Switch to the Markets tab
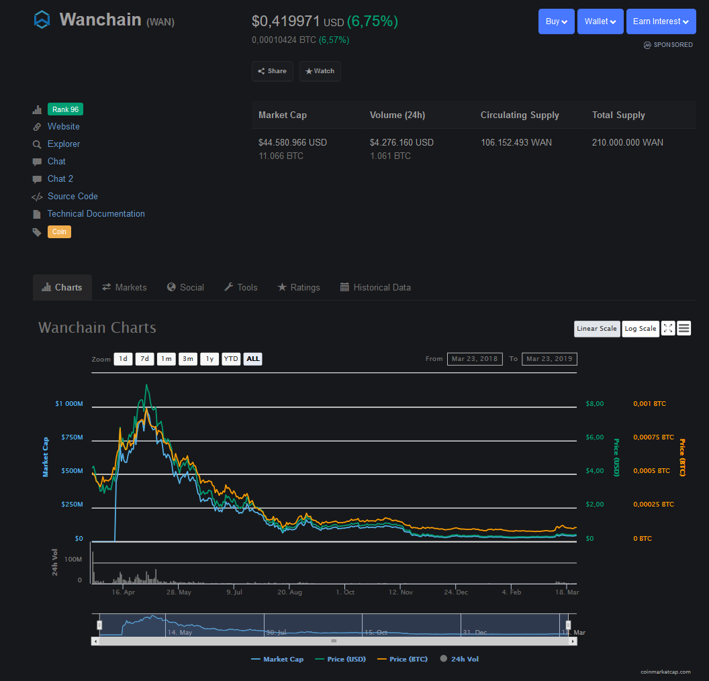The height and width of the screenshot is (681, 709). pos(124,287)
